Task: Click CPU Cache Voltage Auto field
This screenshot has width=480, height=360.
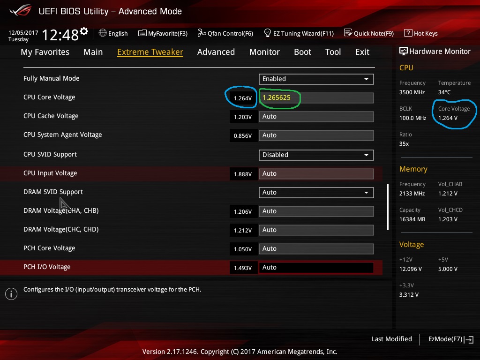Action: 316,117
